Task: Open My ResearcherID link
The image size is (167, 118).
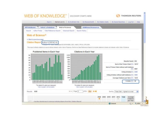Action: tap(88, 22)
